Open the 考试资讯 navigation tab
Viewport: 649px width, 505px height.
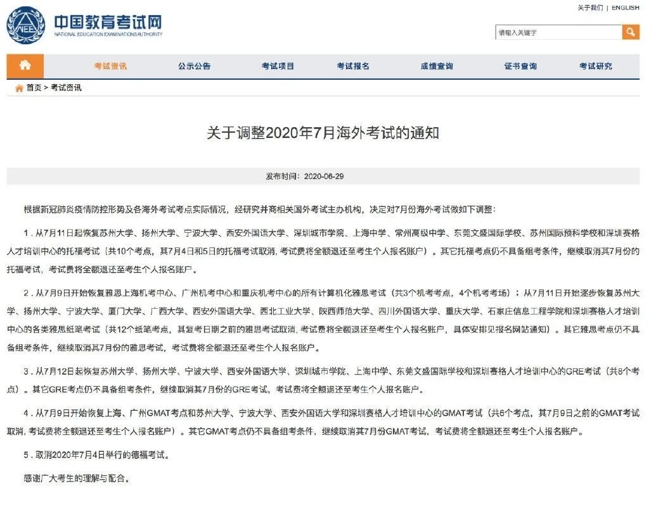pos(110,66)
